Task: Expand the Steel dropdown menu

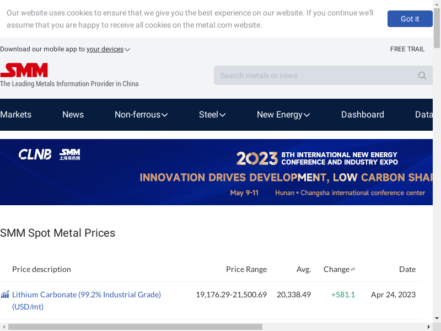Action: click(212, 115)
